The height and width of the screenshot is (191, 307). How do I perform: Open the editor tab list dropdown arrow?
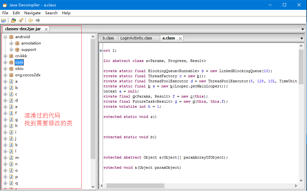pos(302,38)
